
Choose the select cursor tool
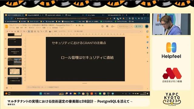point(29,31)
